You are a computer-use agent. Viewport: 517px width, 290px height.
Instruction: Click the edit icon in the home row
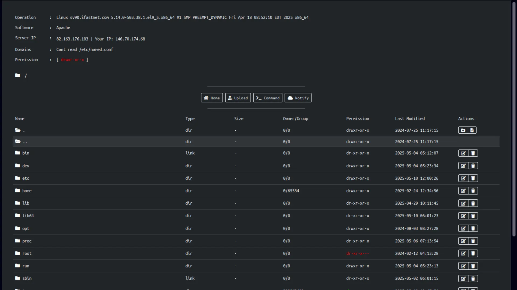[x=463, y=191]
